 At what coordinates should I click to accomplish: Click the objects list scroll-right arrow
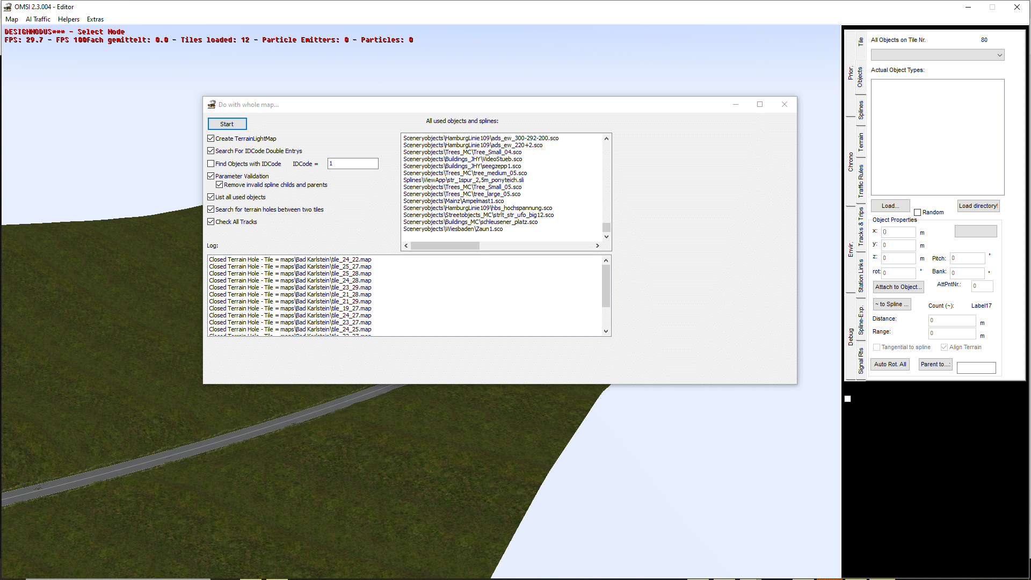(x=597, y=246)
